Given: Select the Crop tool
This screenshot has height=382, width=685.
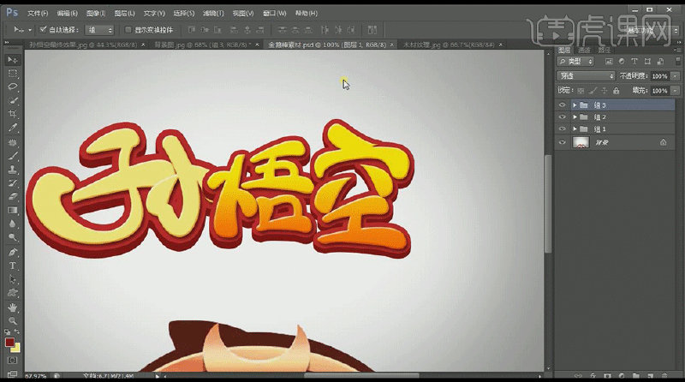Looking at the screenshot, I should click(12, 114).
